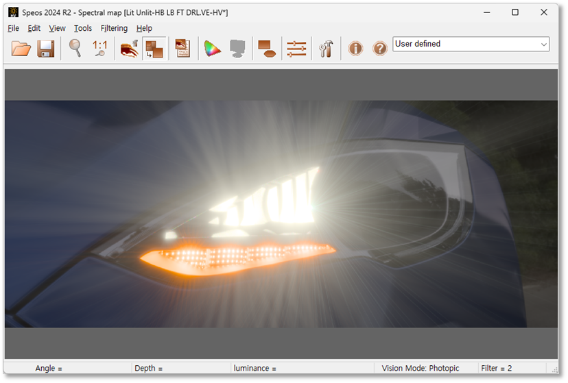Save the spectral map with floppy icon
The image size is (568, 383).
point(46,48)
